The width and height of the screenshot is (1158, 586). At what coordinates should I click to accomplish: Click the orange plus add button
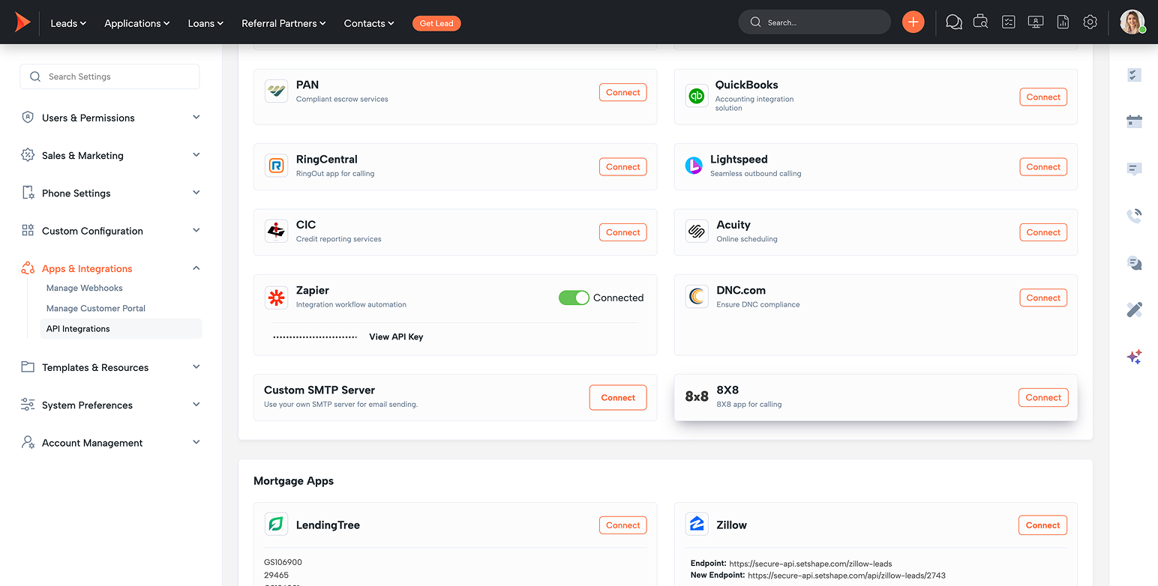(913, 22)
